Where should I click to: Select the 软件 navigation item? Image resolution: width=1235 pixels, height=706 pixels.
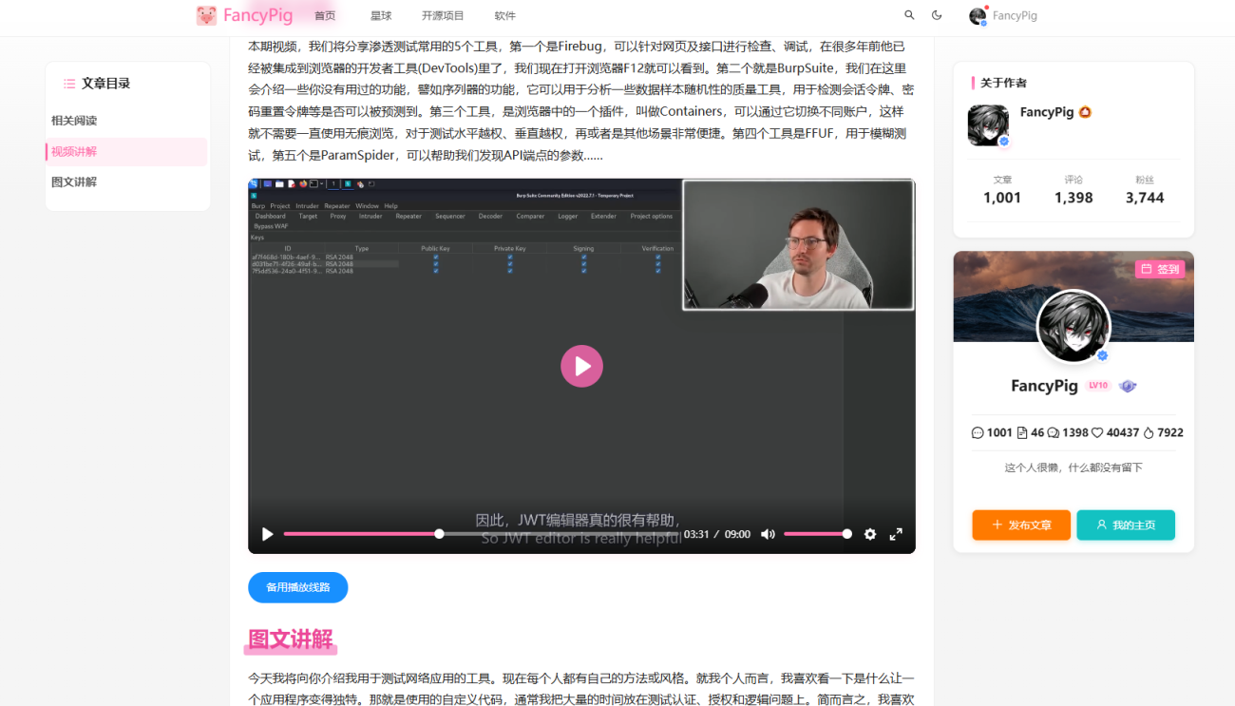point(505,16)
